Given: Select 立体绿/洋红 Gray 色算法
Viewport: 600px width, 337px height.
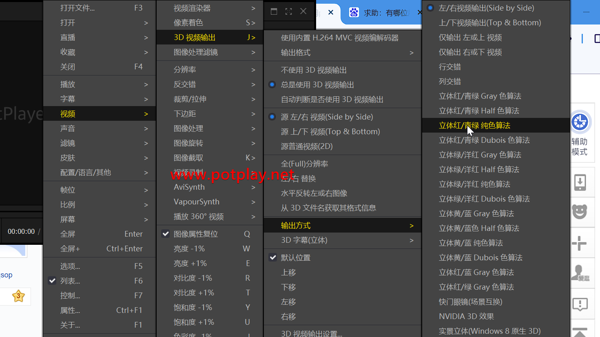Looking at the screenshot, I should point(496,155).
